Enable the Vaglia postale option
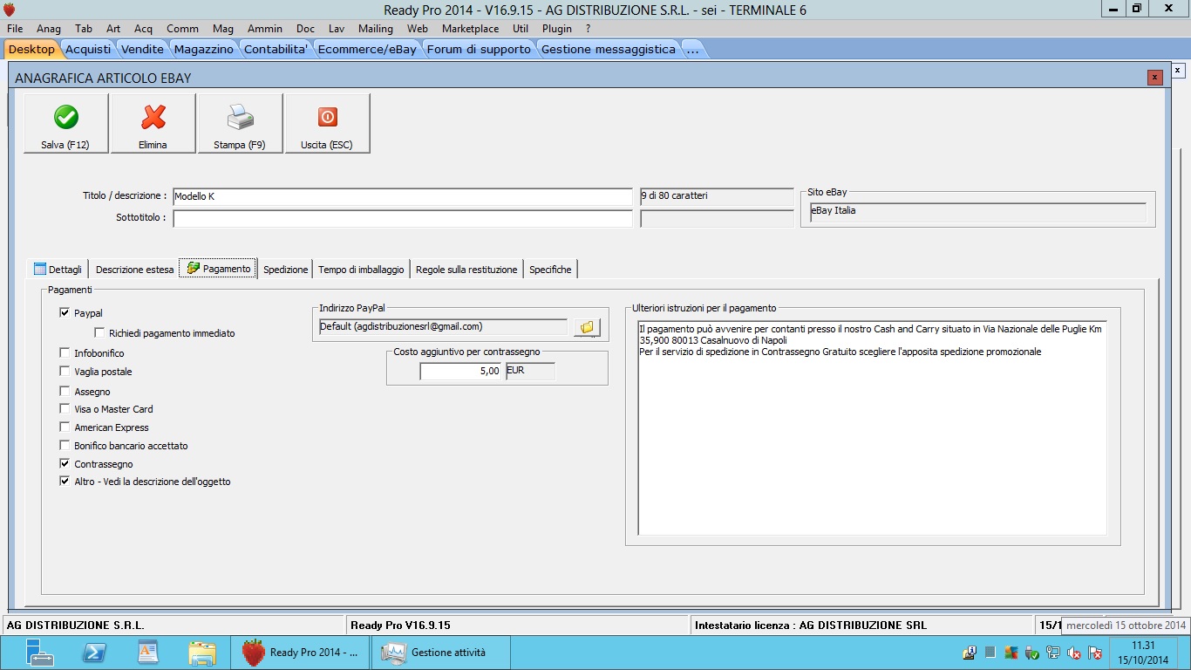Viewport: 1191px width, 670px height. [65, 372]
